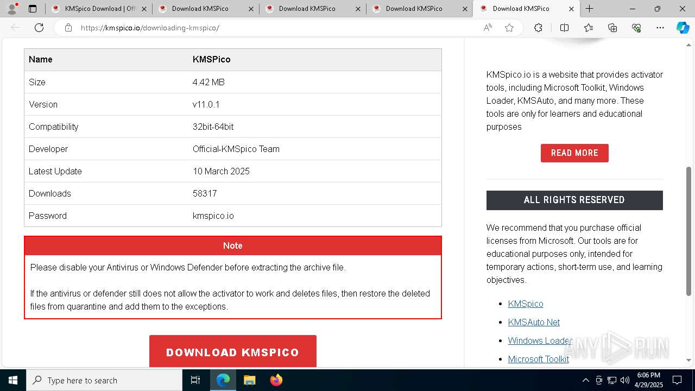Select version value v11.0.1
695x391 pixels.
(x=206, y=104)
